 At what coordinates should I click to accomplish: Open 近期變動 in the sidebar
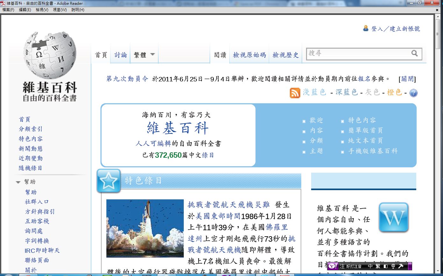pos(31,158)
